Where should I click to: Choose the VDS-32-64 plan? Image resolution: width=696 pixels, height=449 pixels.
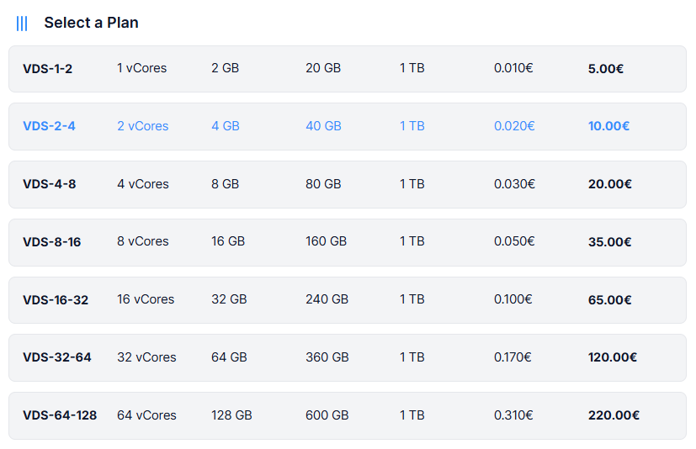click(x=57, y=357)
